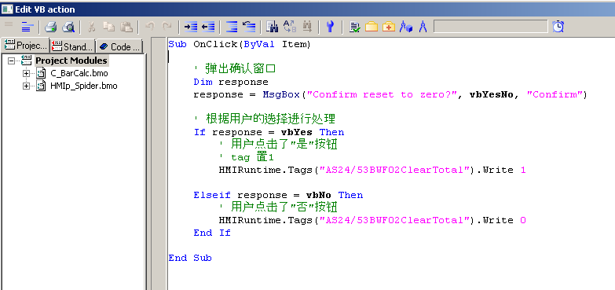Click the 根据用户的选择进行处理 comment line
The width and height of the screenshot is (615, 290).
point(265,119)
